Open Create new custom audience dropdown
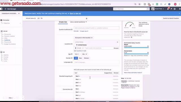Screen dimensions: 181x102 [x=84, y=31]
